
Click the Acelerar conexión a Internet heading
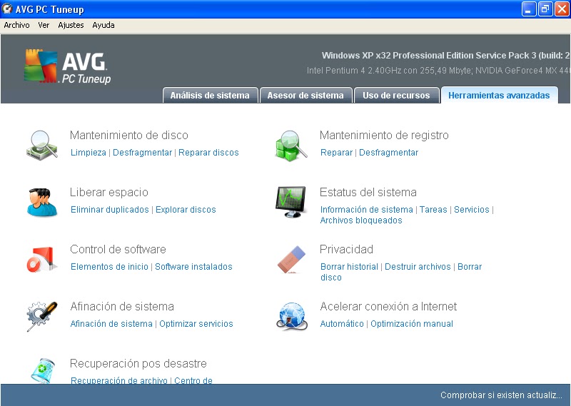pyautogui.click(x=388, y=306)
